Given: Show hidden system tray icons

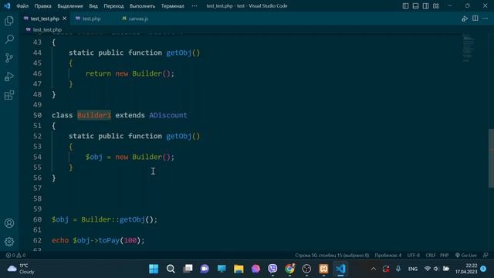Looking at the screenshot, I should [374, 269].
